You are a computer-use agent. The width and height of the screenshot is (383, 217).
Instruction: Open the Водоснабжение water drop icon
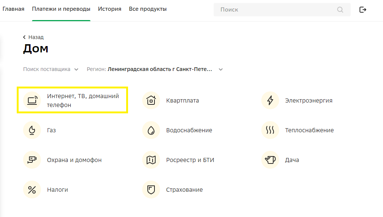point(151,130)
